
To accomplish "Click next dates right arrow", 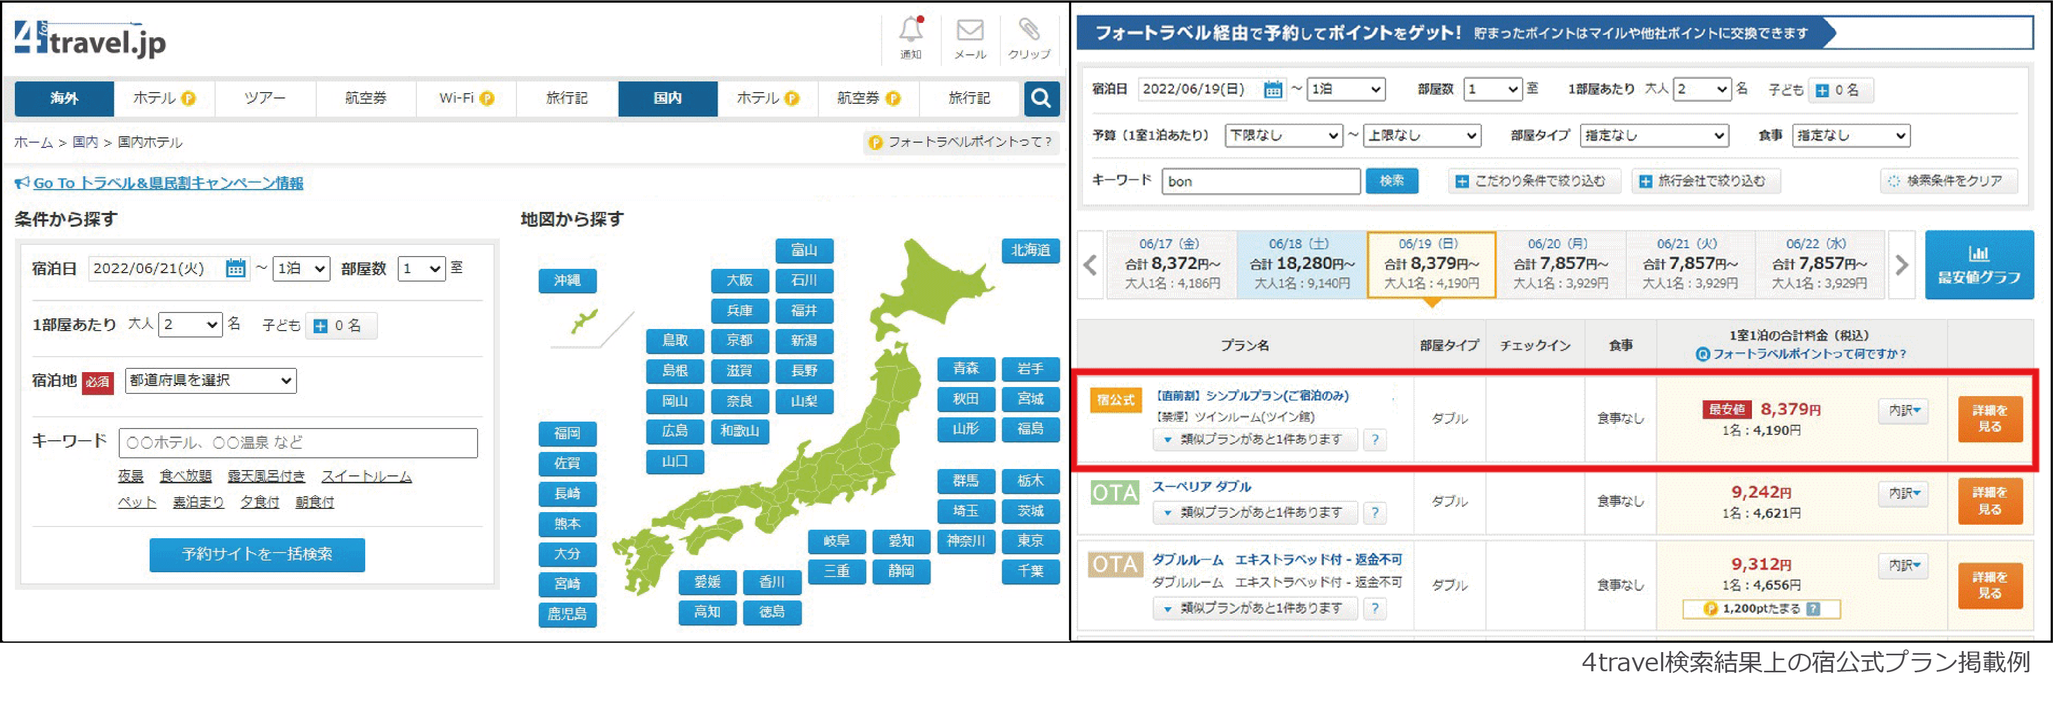I will coord(1902,265).
